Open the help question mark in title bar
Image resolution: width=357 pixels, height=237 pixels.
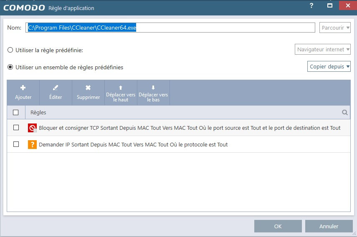(311, 5)
